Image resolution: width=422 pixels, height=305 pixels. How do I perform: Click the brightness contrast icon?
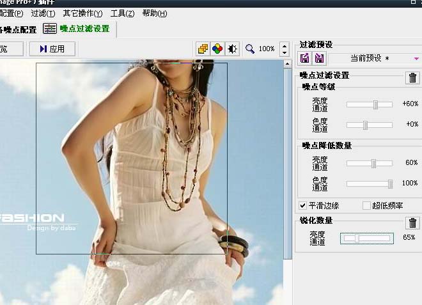(x=232, y=49)
